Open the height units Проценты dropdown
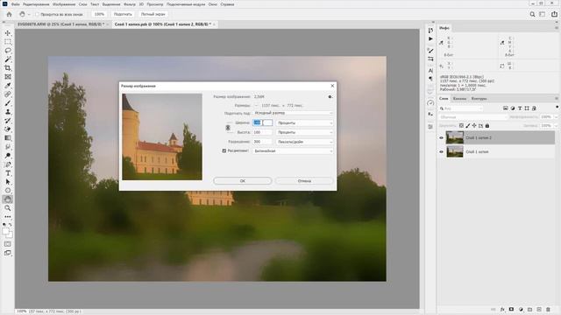561x315 pixels. point(304,132)
